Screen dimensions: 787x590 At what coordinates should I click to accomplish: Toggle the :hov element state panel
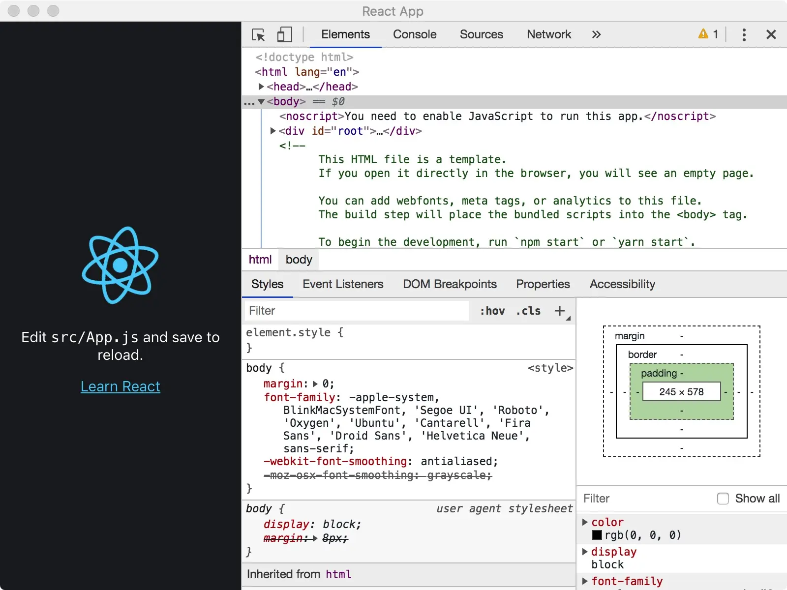[x=492, y=311]
